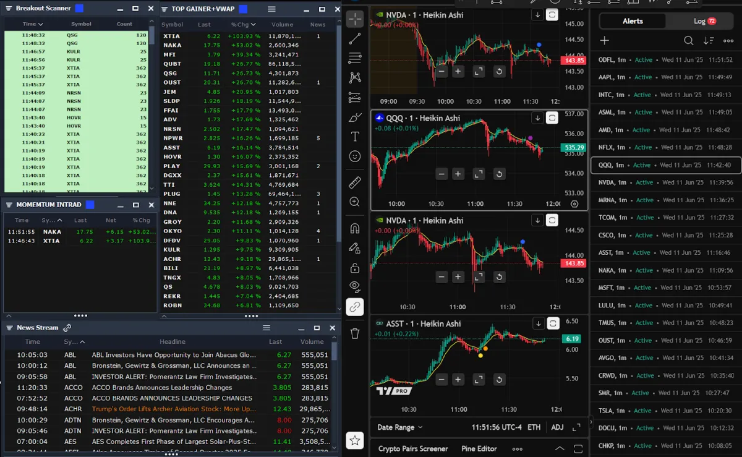Toggle magnet mode on the drawing toolbar
Viewport: 742px width, 457px height.
tap(355, 228)
